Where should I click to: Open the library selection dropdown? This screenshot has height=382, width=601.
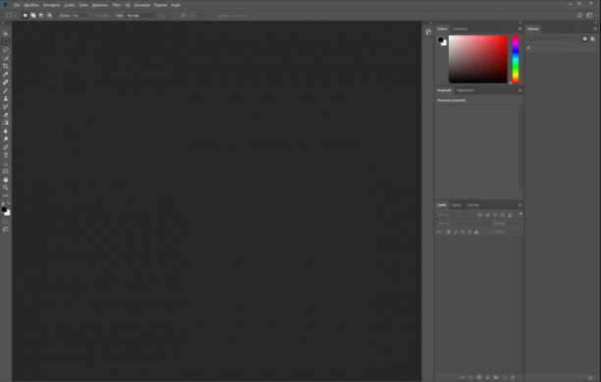pos(553,38)
